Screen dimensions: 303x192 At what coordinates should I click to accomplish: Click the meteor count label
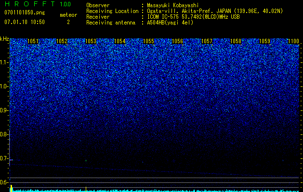point(68,15)
